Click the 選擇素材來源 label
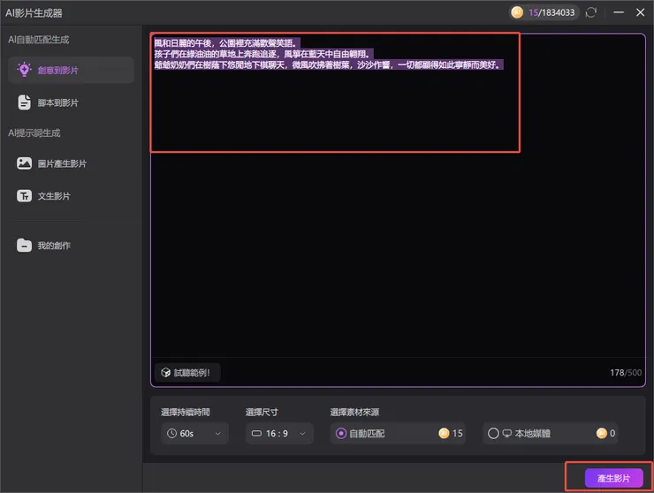 point(354,412)
